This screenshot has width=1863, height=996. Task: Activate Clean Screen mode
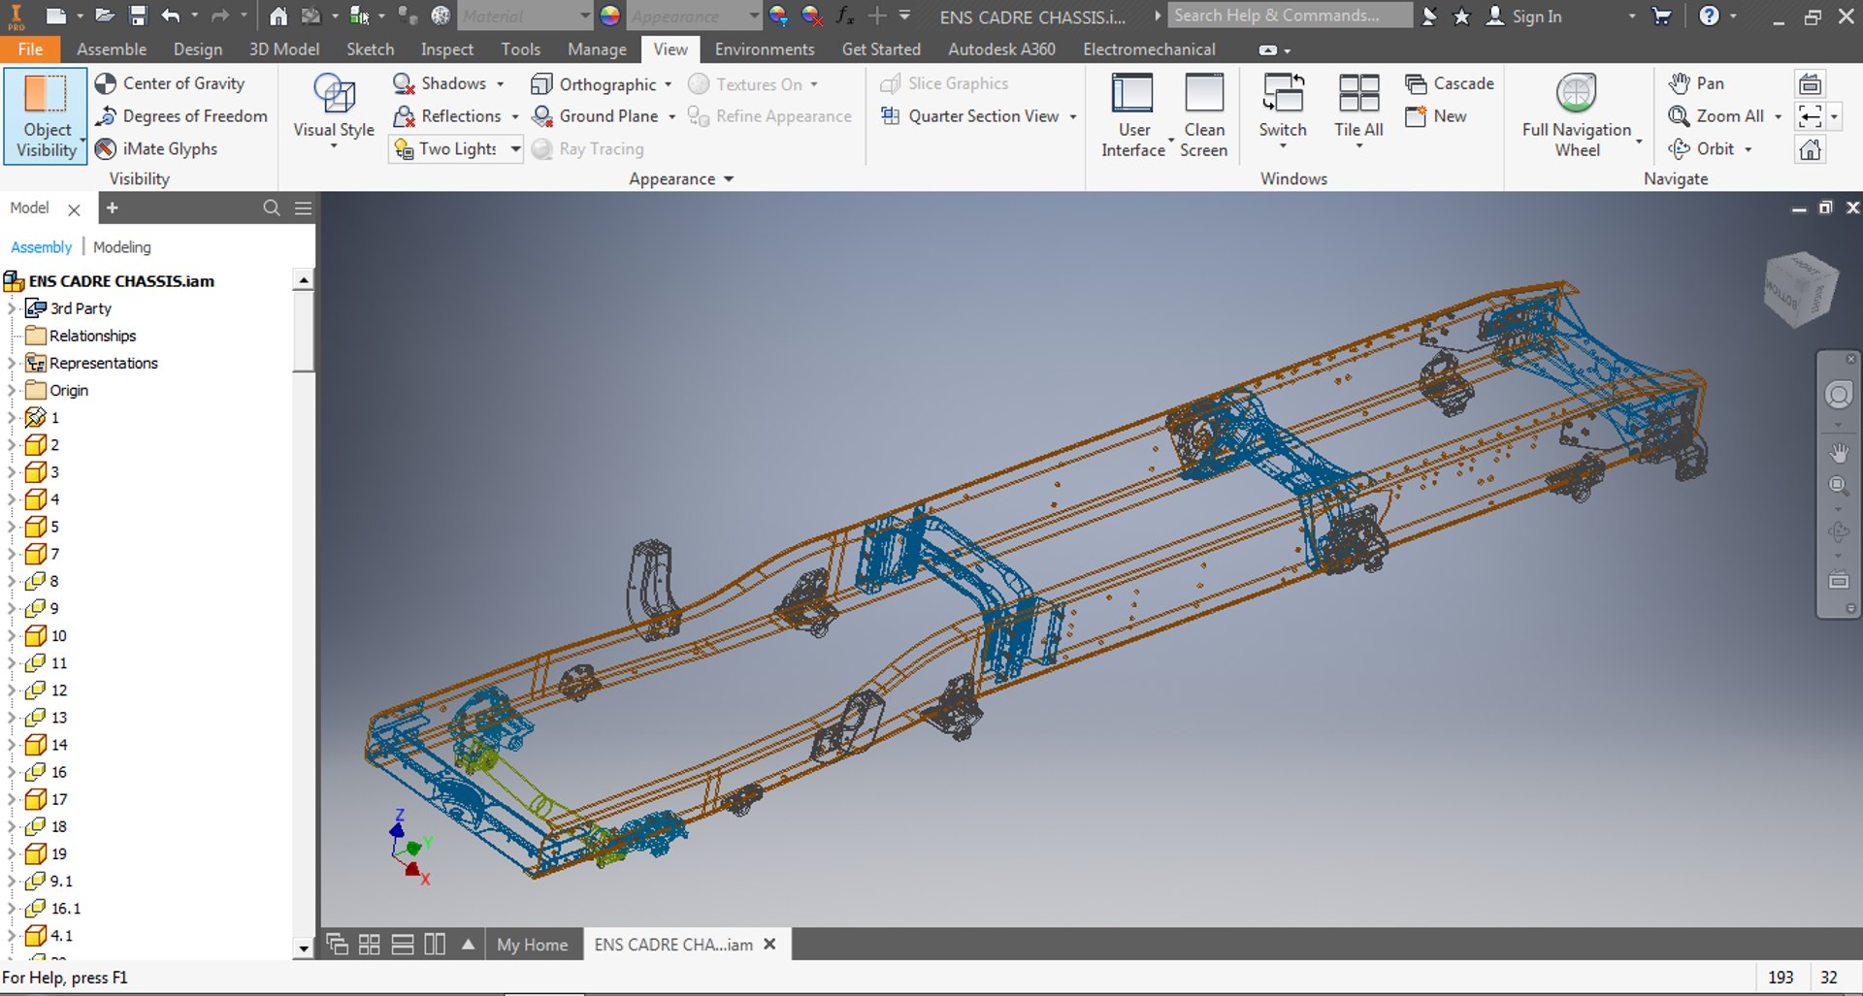[x=1204, y=115]
